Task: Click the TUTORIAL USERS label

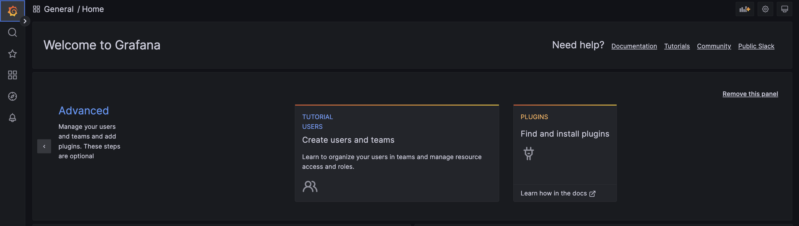Action: click(317, 122)
